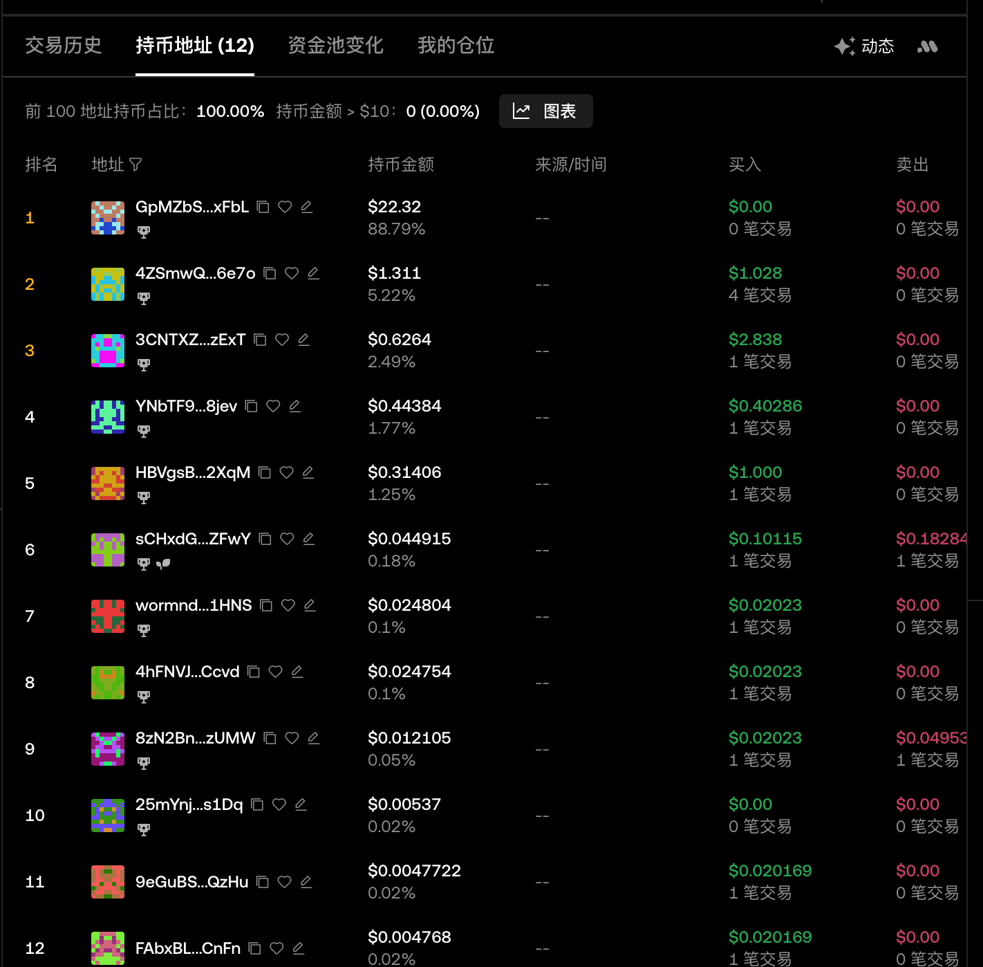Edit the 3CNTXZ...zExT address label
The image size is (983, 967).
[303, 340]
